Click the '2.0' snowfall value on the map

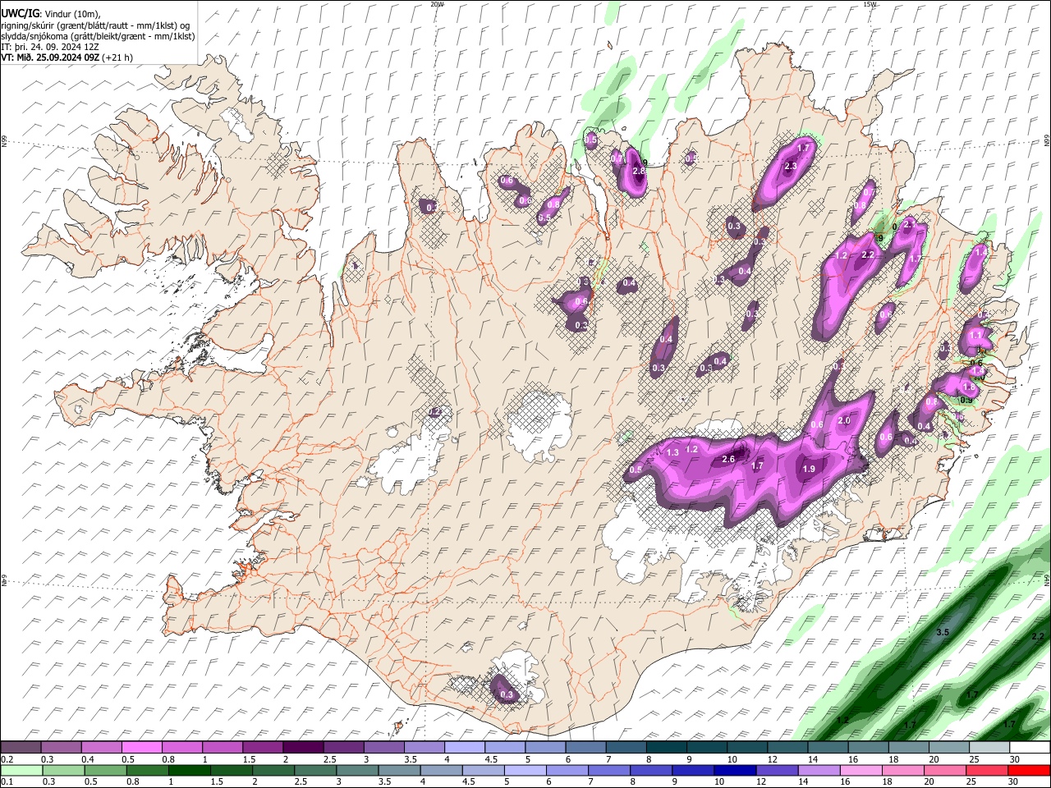[844, 420]
